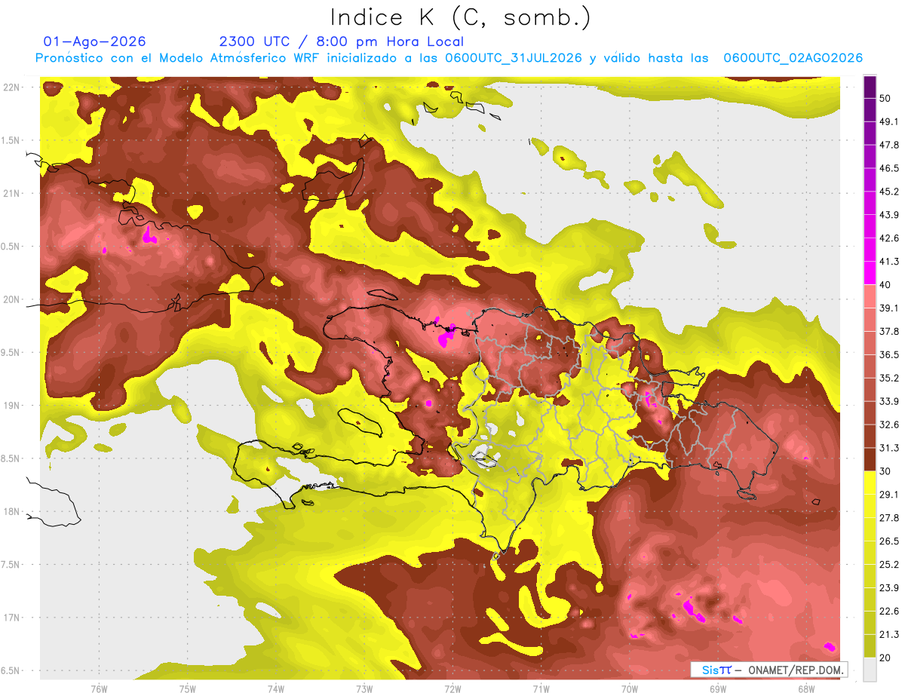Click the colorbar value "49.1"
905x699 pixels.
pyautogui.click(x=888, y=121)
